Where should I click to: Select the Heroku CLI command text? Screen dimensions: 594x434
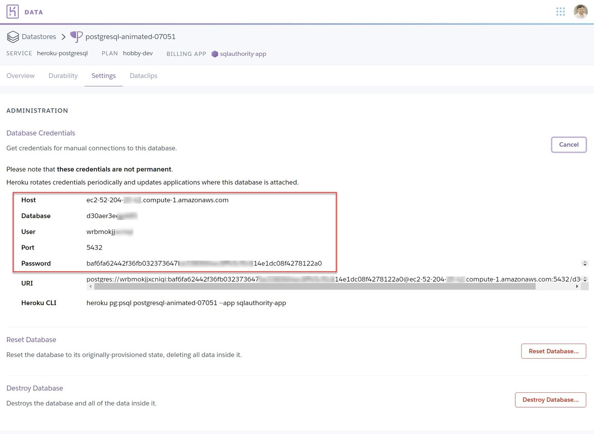coord(186,303)
